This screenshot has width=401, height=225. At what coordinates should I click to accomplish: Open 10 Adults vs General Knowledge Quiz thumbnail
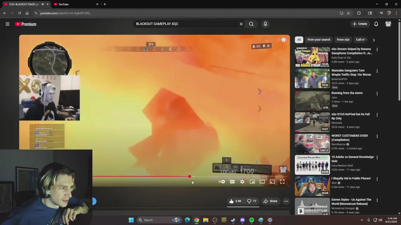[x=312, y=165]
